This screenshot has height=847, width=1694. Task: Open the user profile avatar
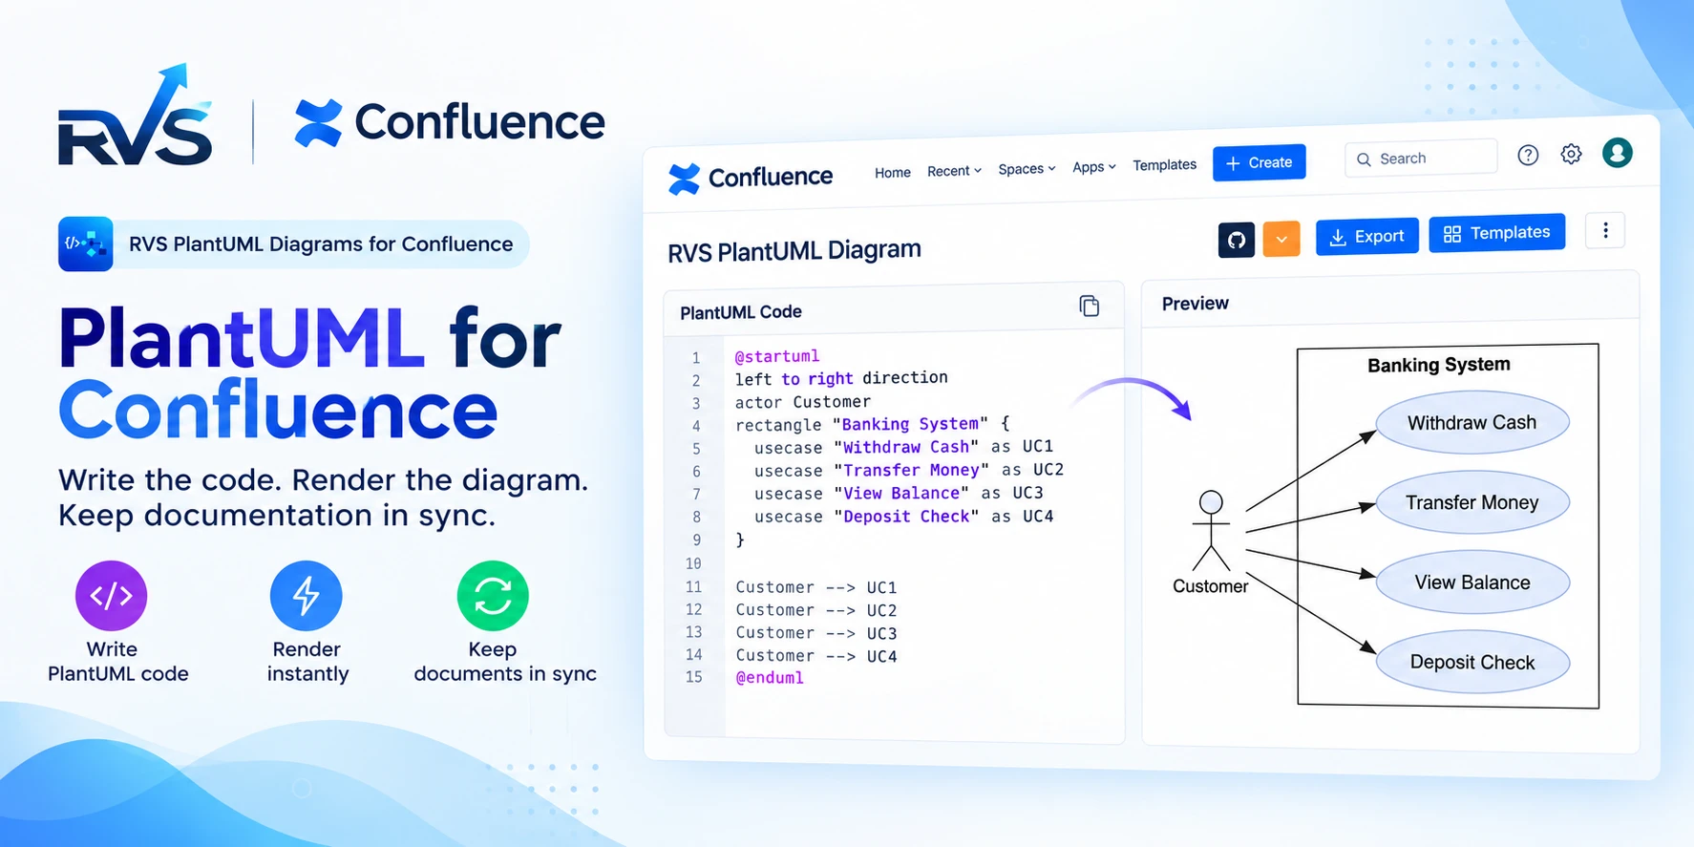coord(1617,153)
